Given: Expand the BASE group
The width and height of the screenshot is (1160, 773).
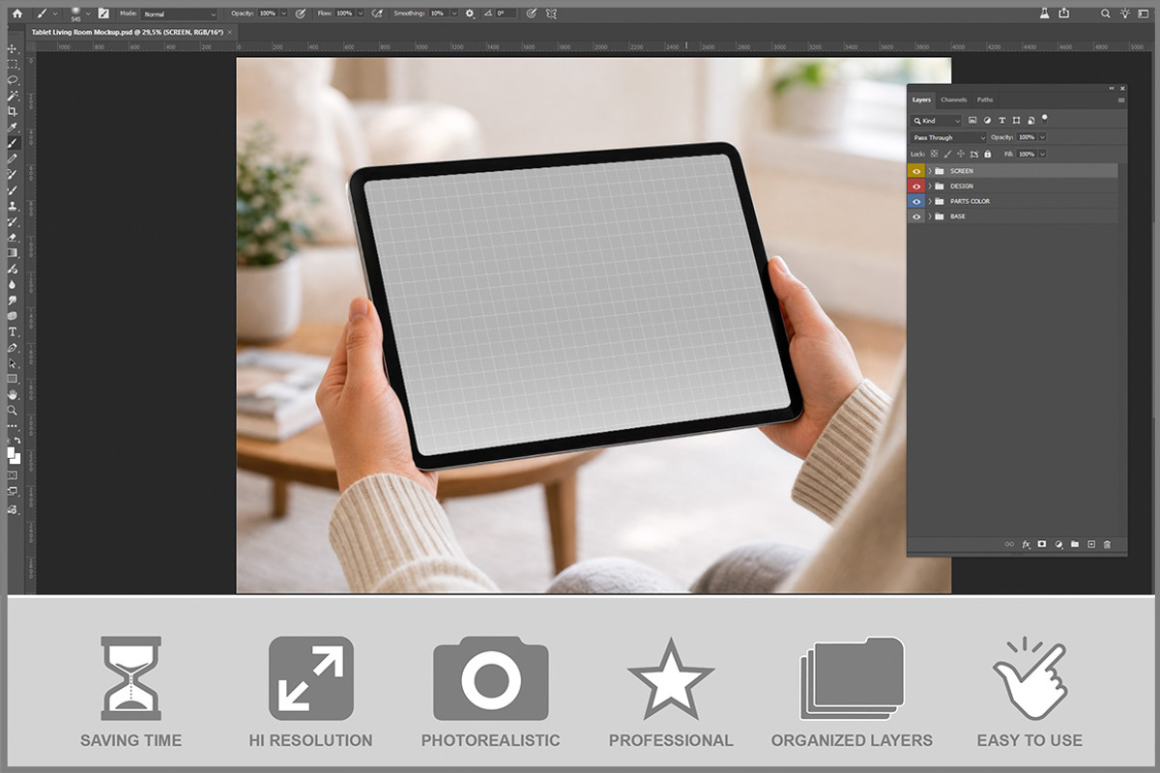Looking at the screenshot, I should point(930,216).
